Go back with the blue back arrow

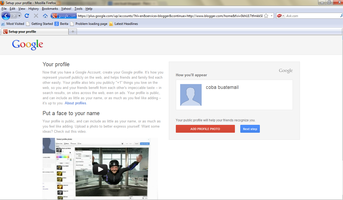coord(6,16)
